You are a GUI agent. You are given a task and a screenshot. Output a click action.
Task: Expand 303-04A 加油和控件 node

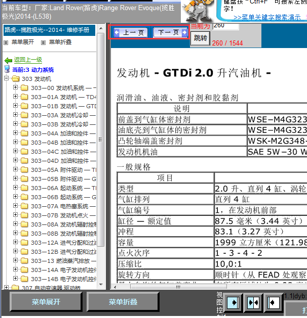[15, 133]
